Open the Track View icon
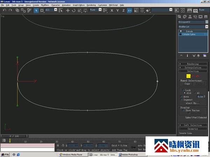The image size is (210, 157). tap(177, 10)
